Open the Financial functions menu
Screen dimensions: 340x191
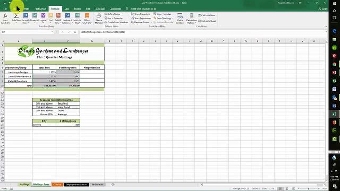point(35,19)
